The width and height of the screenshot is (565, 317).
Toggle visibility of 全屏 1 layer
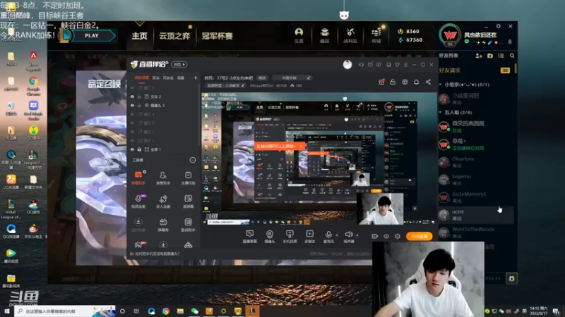132,149
